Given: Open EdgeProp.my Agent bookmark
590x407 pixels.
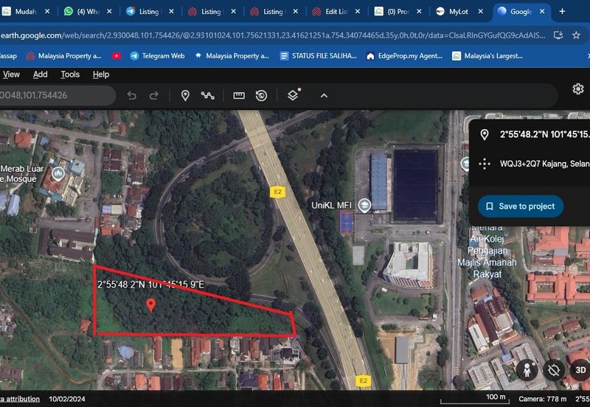Looking at the screenshot, I should click(x=405, y=56).
